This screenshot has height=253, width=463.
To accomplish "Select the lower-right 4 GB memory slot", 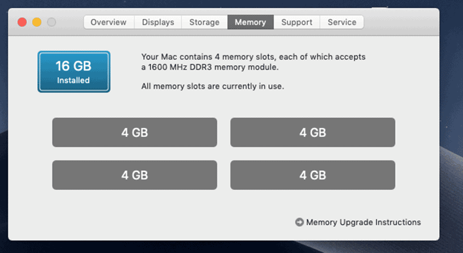I will pos(312,175).
